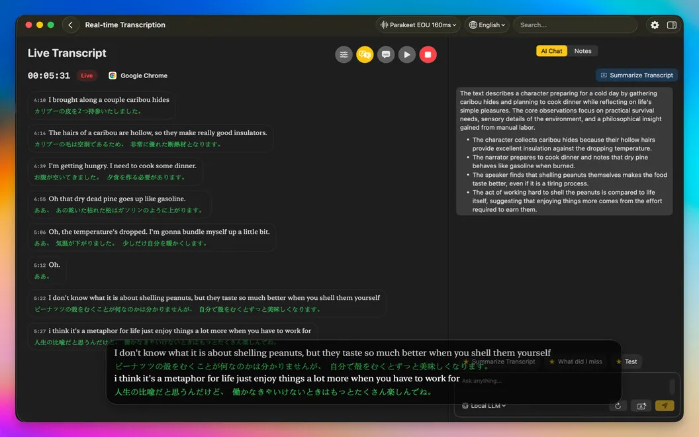
Task: Select line 'Oh that dry dead pine goes up'
Action: coord(117,199)
